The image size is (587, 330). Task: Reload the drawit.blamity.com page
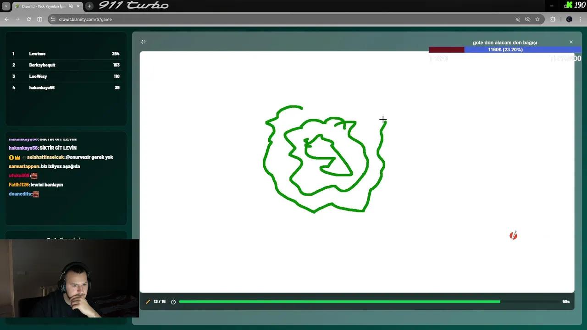coord(28,19)
